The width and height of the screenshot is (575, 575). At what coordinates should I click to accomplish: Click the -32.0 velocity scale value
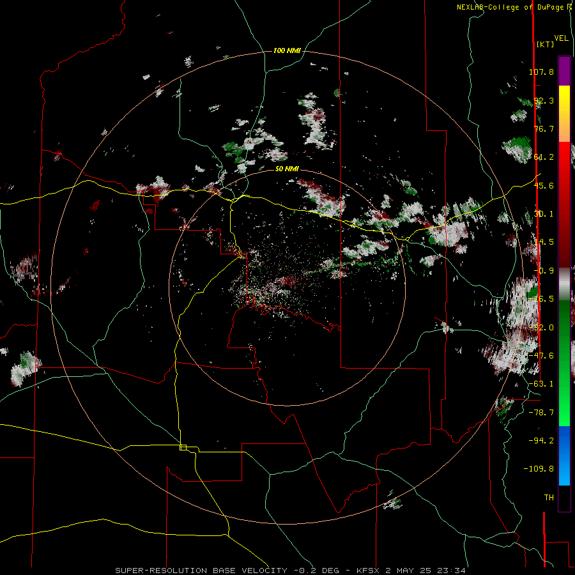tap(541, 328)
